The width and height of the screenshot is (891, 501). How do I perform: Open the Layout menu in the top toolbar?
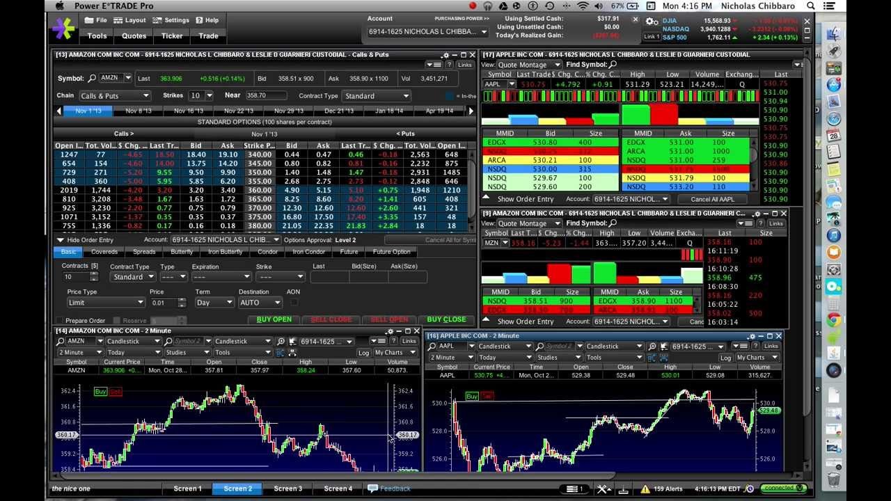131,19
